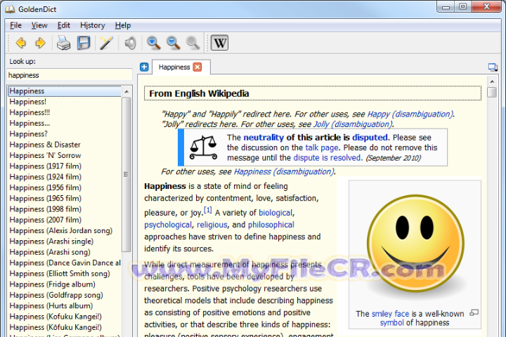Select Happiness (1917 film) entry
The height and width of the screenshot is (337, 506).
tap(65, 166)
